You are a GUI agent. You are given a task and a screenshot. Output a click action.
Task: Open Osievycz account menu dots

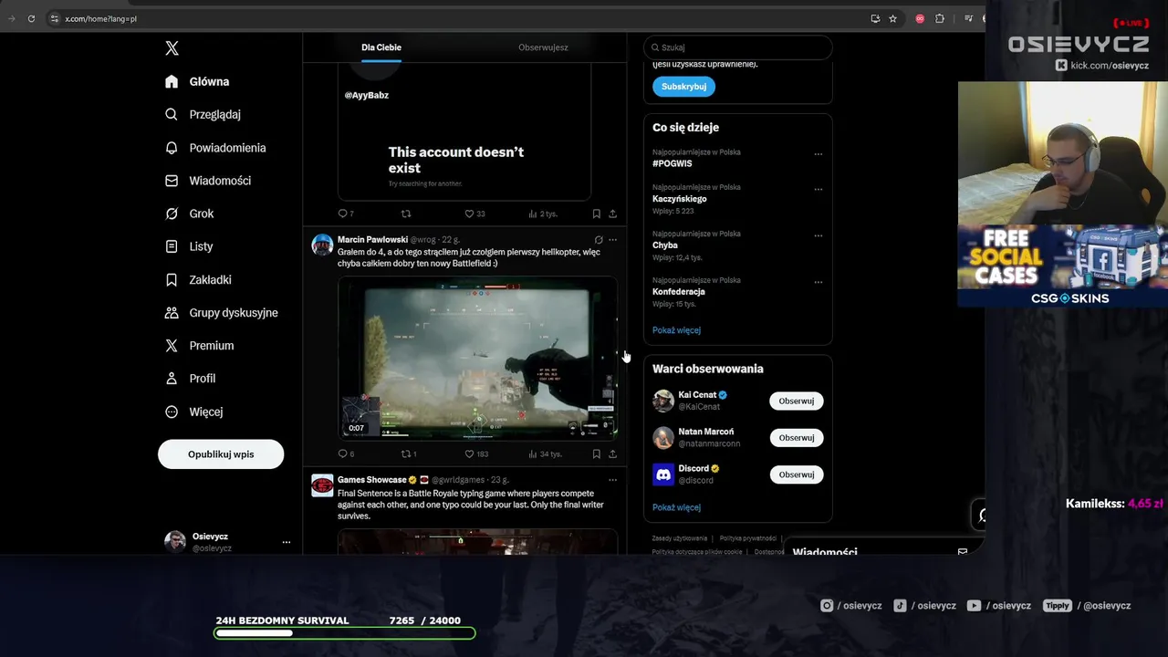coord(286,542)
